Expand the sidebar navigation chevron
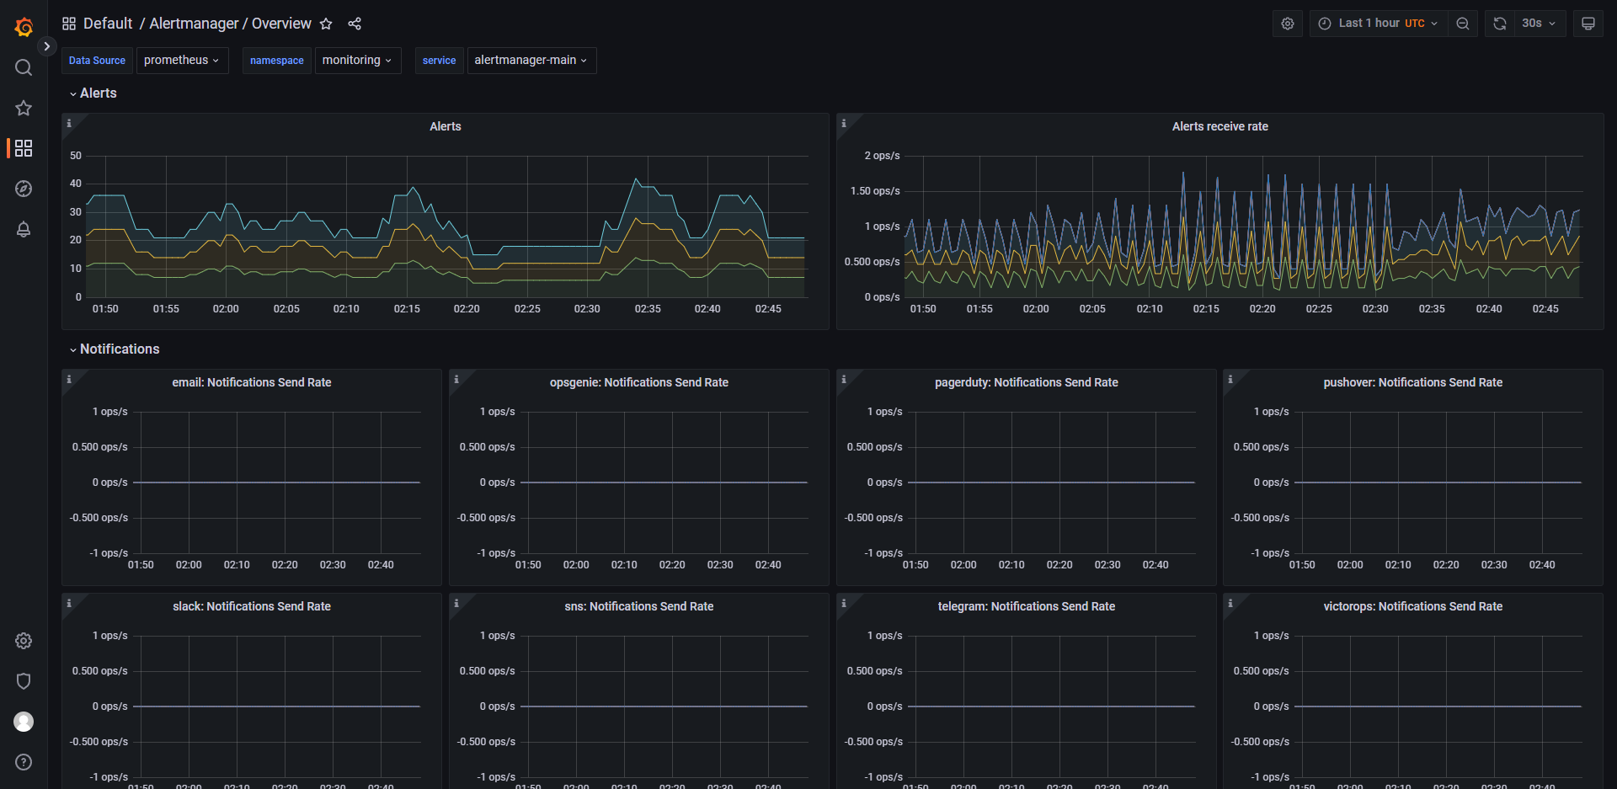Image resolution: width=1617 pixels, height=789 pixels. tap(47, 46)
